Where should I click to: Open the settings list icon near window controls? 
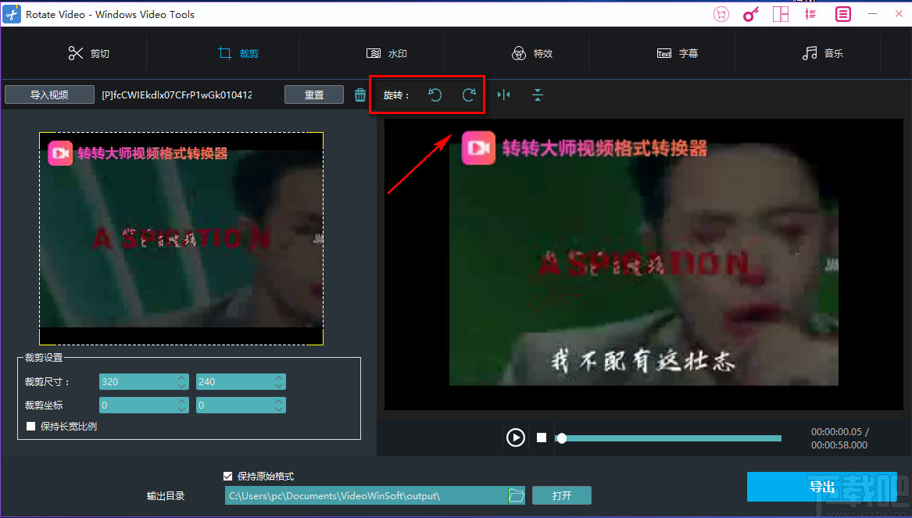click(x=810, y=13)
